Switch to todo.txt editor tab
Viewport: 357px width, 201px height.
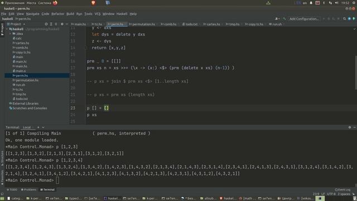191,24
